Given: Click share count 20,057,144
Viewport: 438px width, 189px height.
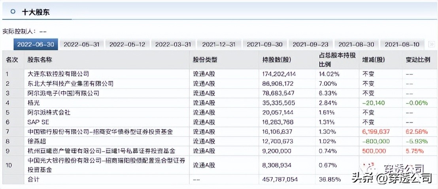Looking at the screenshot, I should click(277, 113).
